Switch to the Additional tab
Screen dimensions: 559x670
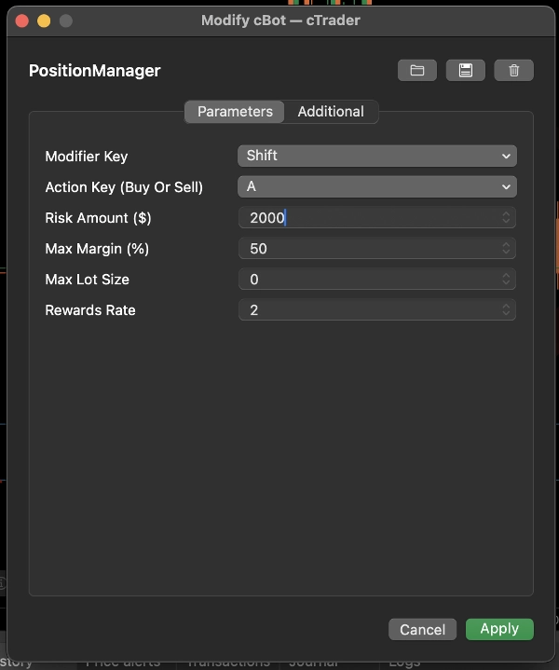point(331,112)
